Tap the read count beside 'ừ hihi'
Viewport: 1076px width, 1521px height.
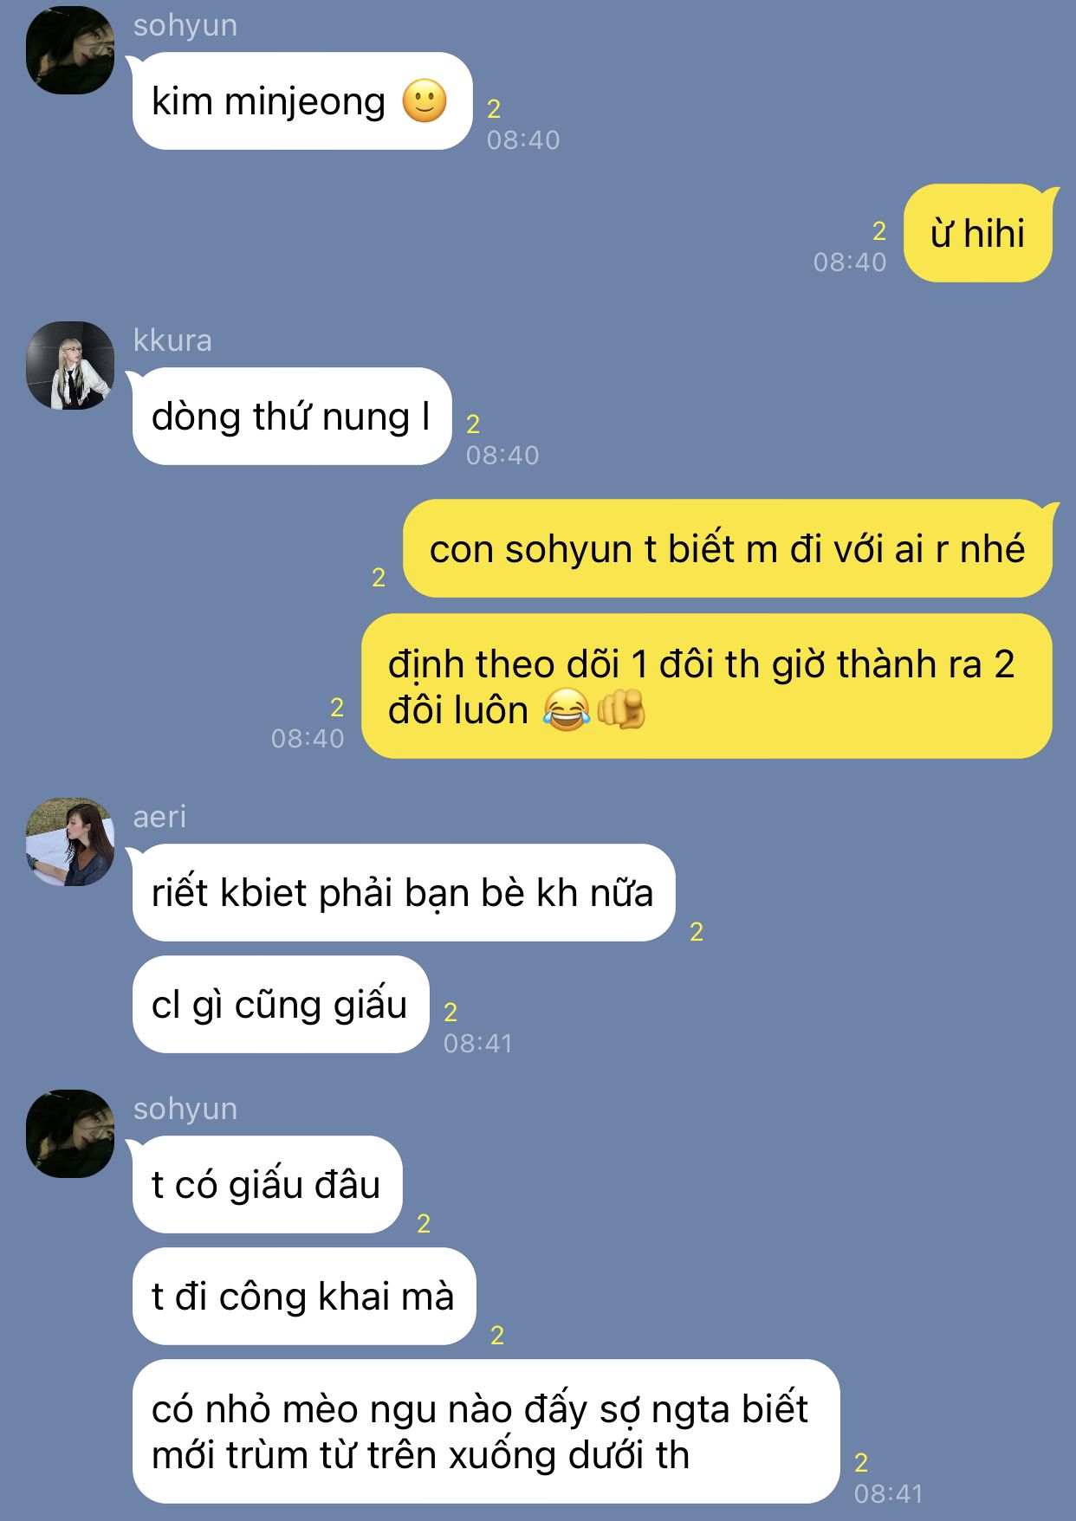[879, 231]
